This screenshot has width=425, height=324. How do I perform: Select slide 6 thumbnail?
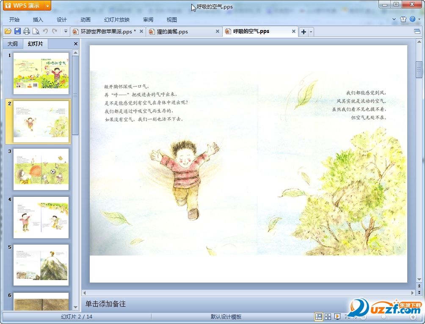coord(41,301)
